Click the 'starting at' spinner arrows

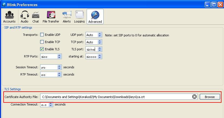tap(100, 57)
